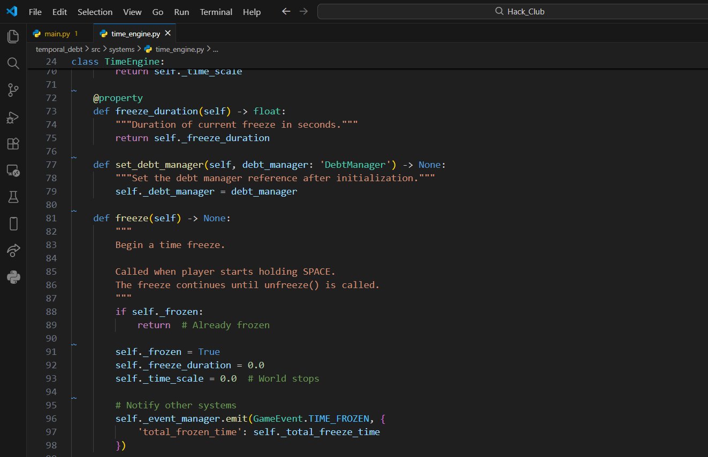Open the Extensions view
Screen dimensions: 708x457
pyautogui.click(x=13, y=144)
